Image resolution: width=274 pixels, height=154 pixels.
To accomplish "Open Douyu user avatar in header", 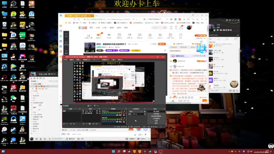I will coord(189,27).
